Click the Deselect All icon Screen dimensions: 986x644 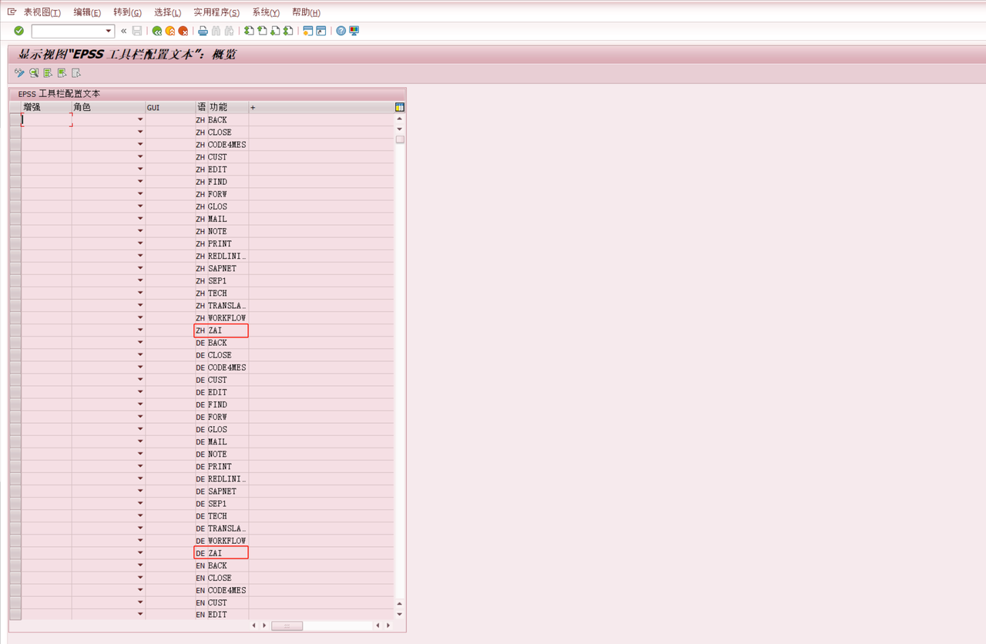coord(75,73)
